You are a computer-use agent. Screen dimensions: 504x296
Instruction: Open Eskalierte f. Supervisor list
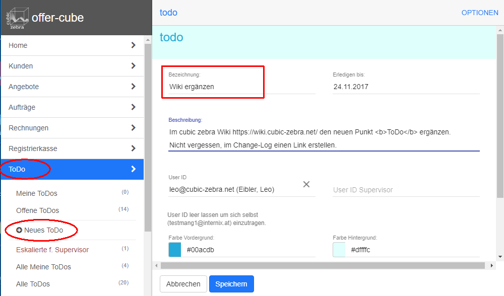(x=52, y=250)
